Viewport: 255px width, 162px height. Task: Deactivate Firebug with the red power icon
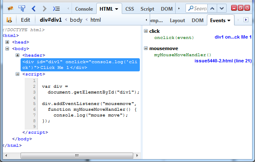click(247, 8)
